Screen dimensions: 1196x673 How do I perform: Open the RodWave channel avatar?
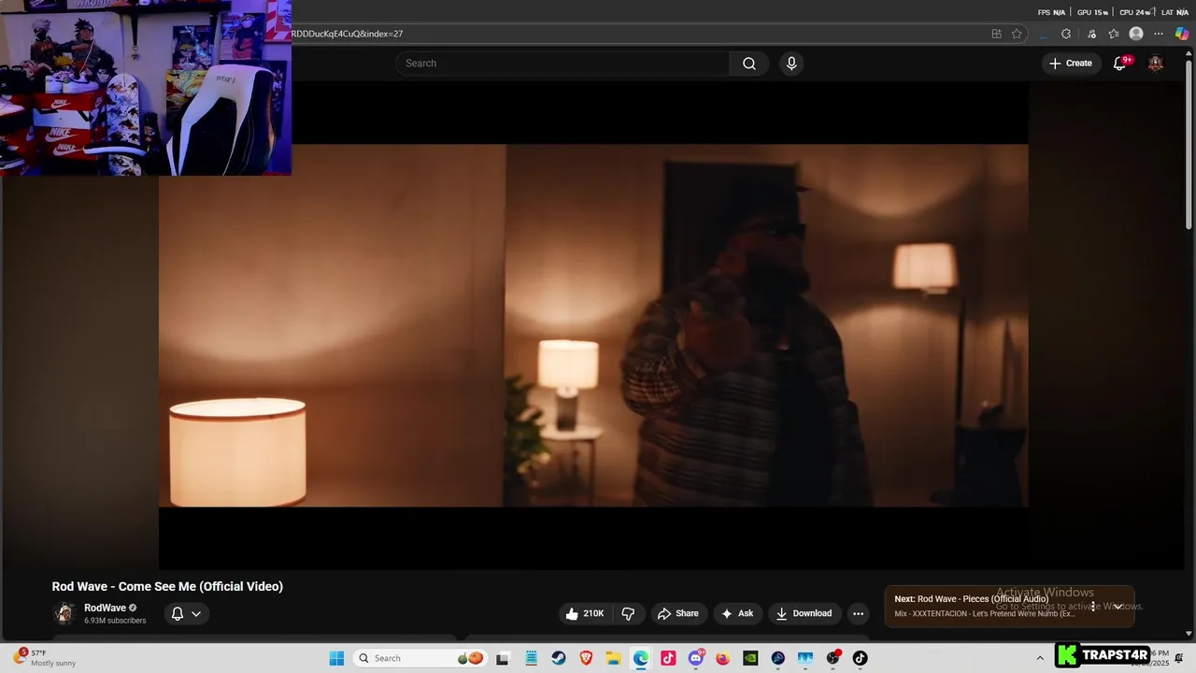(64, 613)
